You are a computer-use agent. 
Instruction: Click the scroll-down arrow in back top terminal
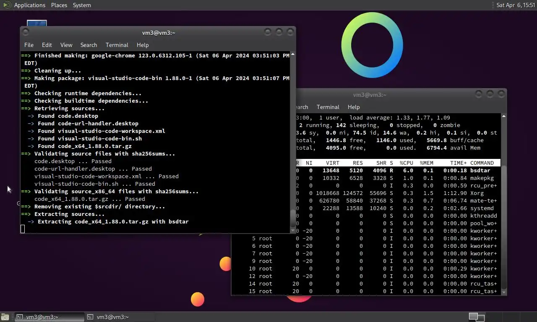click(504, 292)
